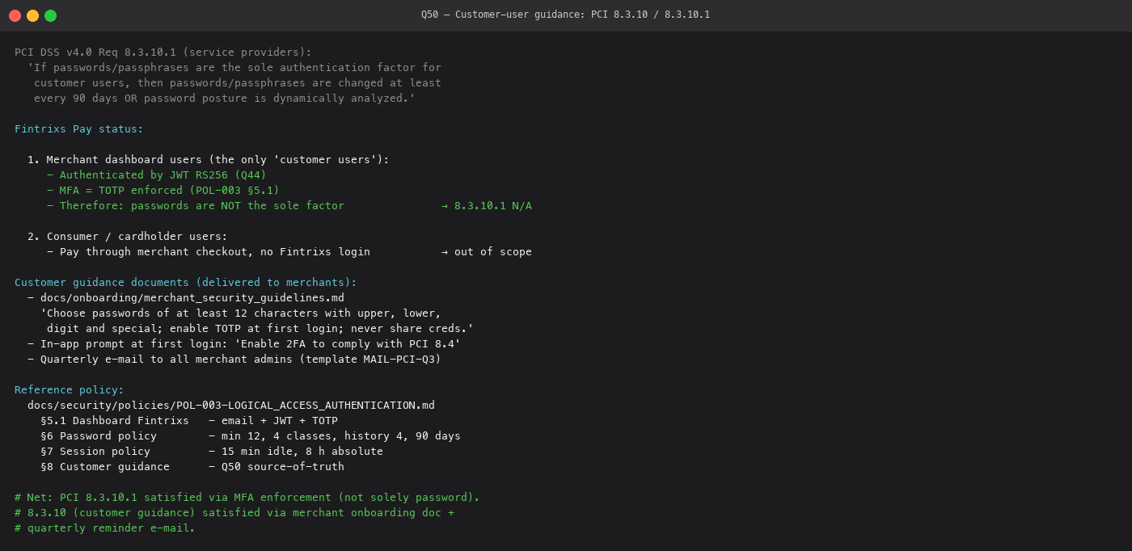Click the yellow minimize window button
Image resolution: width=1132 pixels, height=551 pixels.
pyautogui.click(x=32, y=15)
